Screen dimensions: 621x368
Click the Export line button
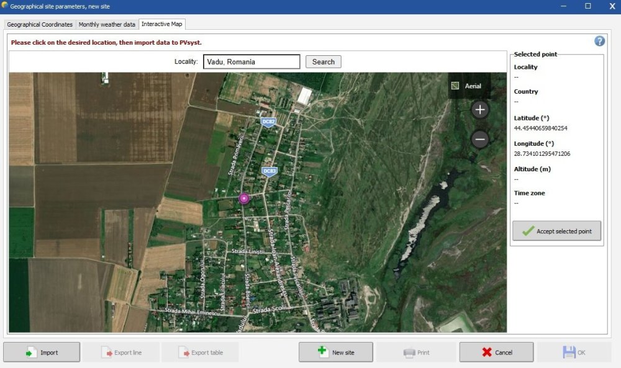(121, 352)
